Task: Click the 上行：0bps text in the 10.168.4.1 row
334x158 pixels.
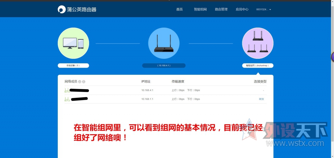Action: click(x=178, y=90)
